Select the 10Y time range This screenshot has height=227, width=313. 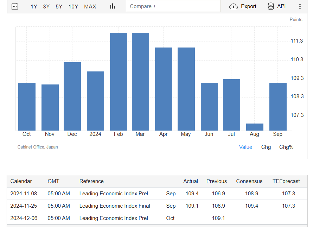tap(73, 7)
